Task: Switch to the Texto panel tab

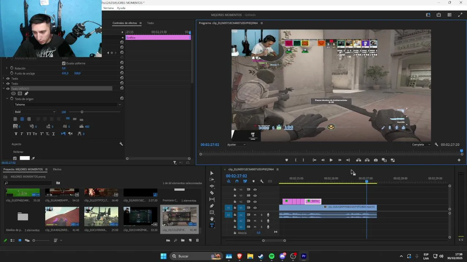Action: coord(150,23)
